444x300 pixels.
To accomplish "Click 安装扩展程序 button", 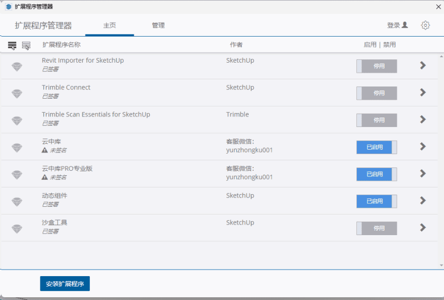I will click(x=65, y=283).
